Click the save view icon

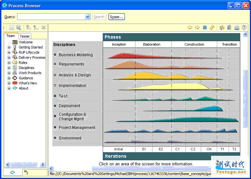pos(11,28)
